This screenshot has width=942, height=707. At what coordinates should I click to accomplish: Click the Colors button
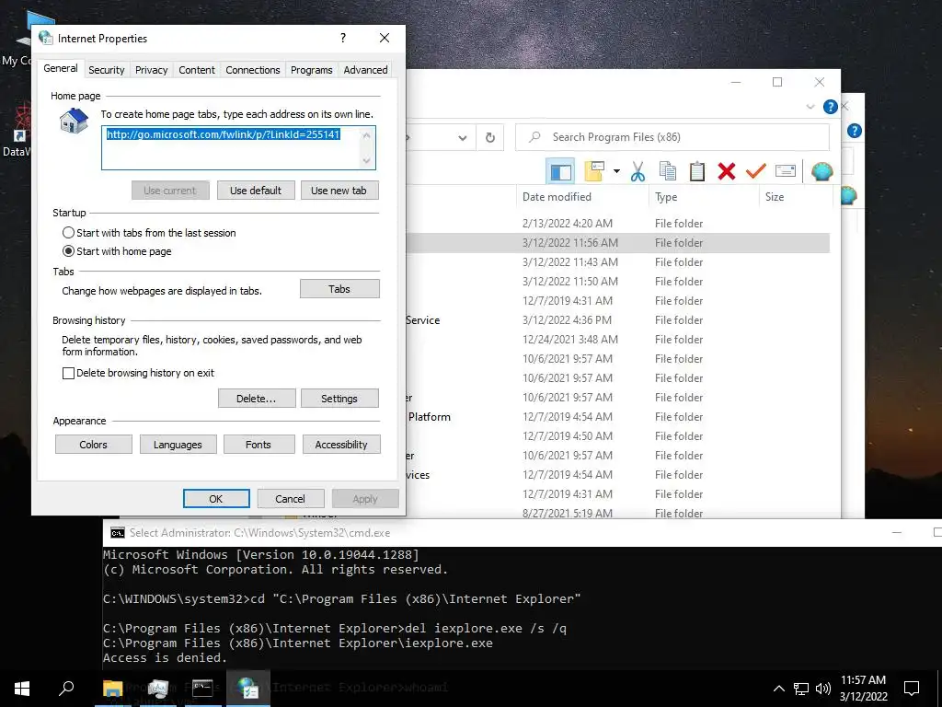coord(93,445)
